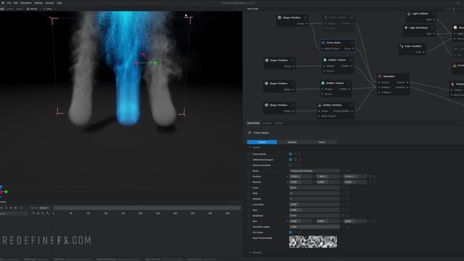Click the Collision input port on Simulation
The width and height of the screenshot is (464, 261).
tap(379, 92)
